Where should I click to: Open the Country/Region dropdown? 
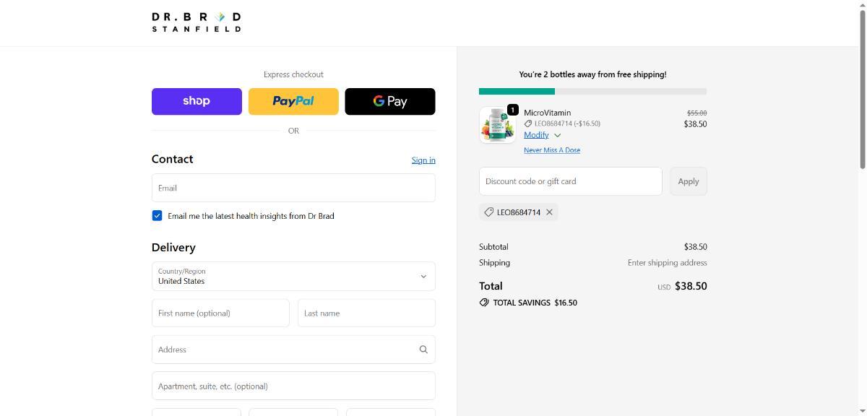pyautogui.click(x=293, y=277)
